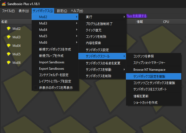Open the サンドボックス(S) menu
This screenshot has height=133, width=186.
[43, 11]
